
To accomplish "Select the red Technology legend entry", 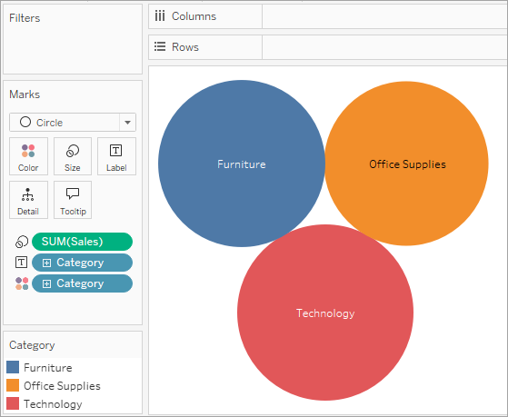I will (x=45, y=403).
